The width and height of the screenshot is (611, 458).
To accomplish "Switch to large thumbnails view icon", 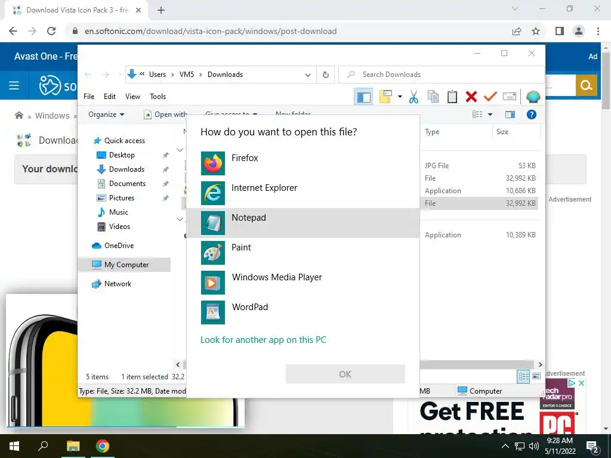I will point(536,376).
